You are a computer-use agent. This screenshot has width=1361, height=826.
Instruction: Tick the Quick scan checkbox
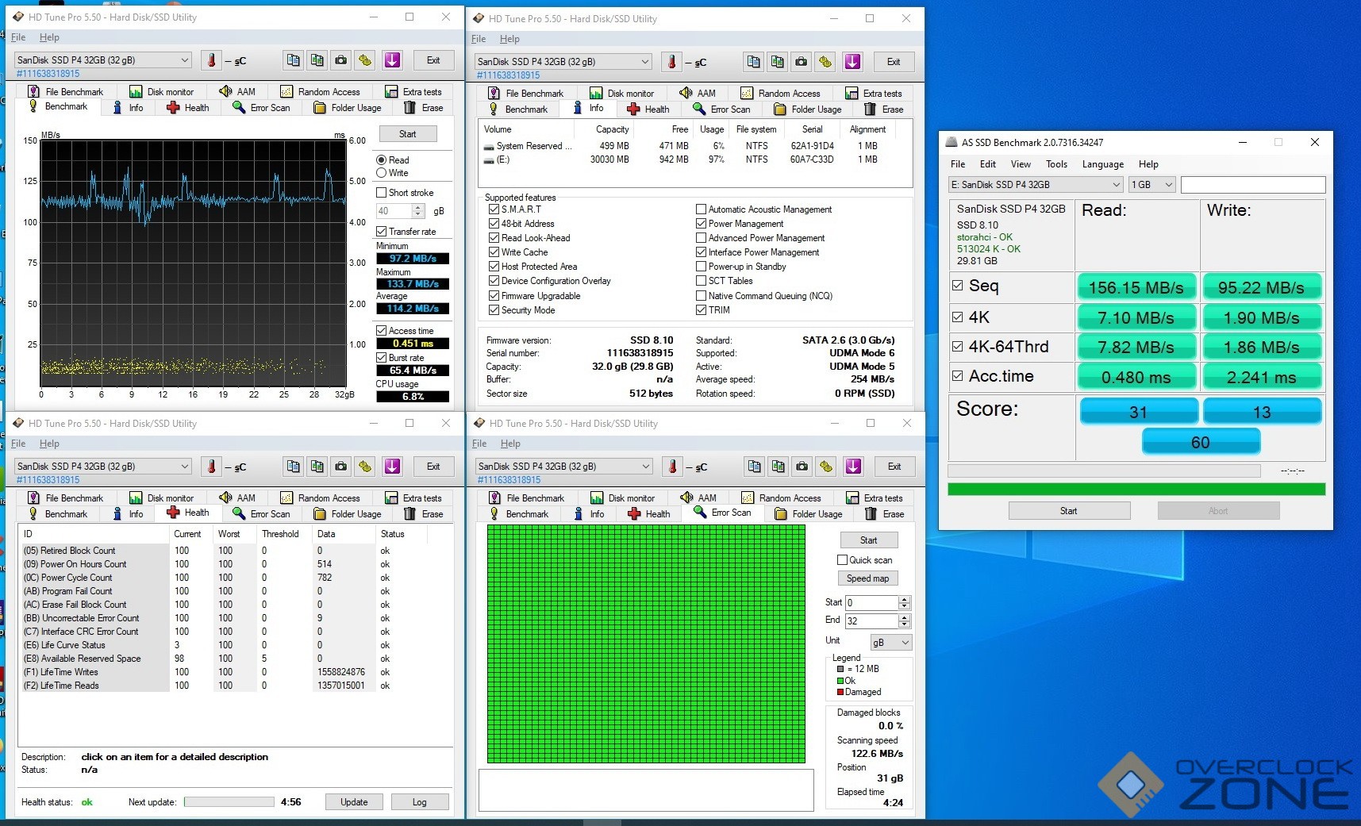[x=843, y=560]
